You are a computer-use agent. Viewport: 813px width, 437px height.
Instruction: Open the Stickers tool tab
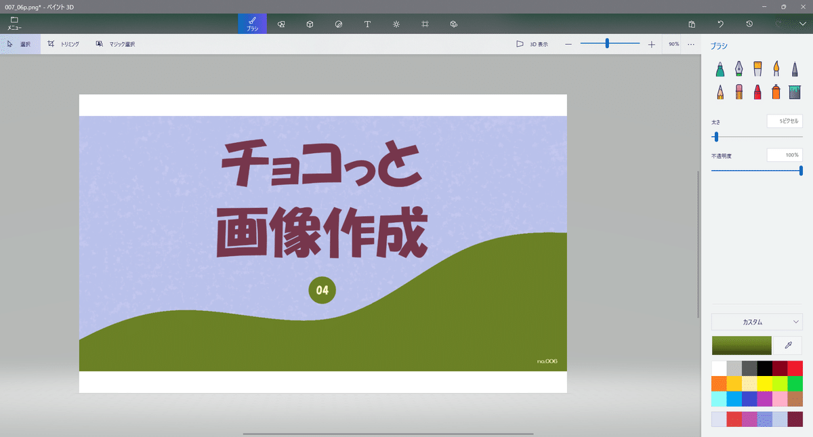click(x=339, y=24)
